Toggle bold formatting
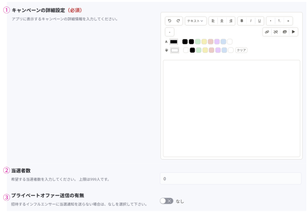The image size is (308, 212). pos(242,21)
